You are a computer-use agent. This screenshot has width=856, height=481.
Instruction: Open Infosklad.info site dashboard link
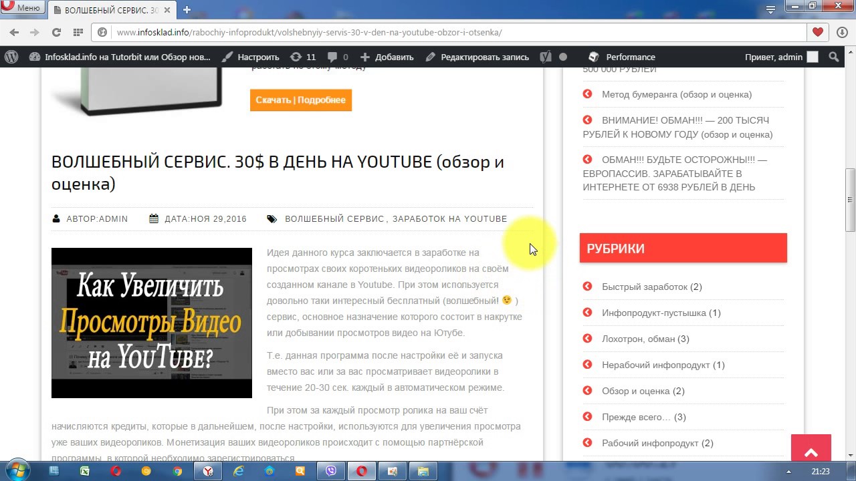[x=120, y=57]
